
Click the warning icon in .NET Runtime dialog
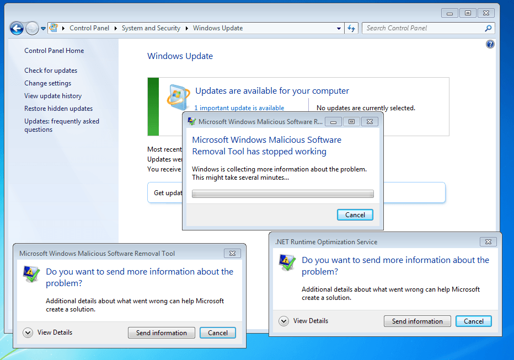pos(287,262)
